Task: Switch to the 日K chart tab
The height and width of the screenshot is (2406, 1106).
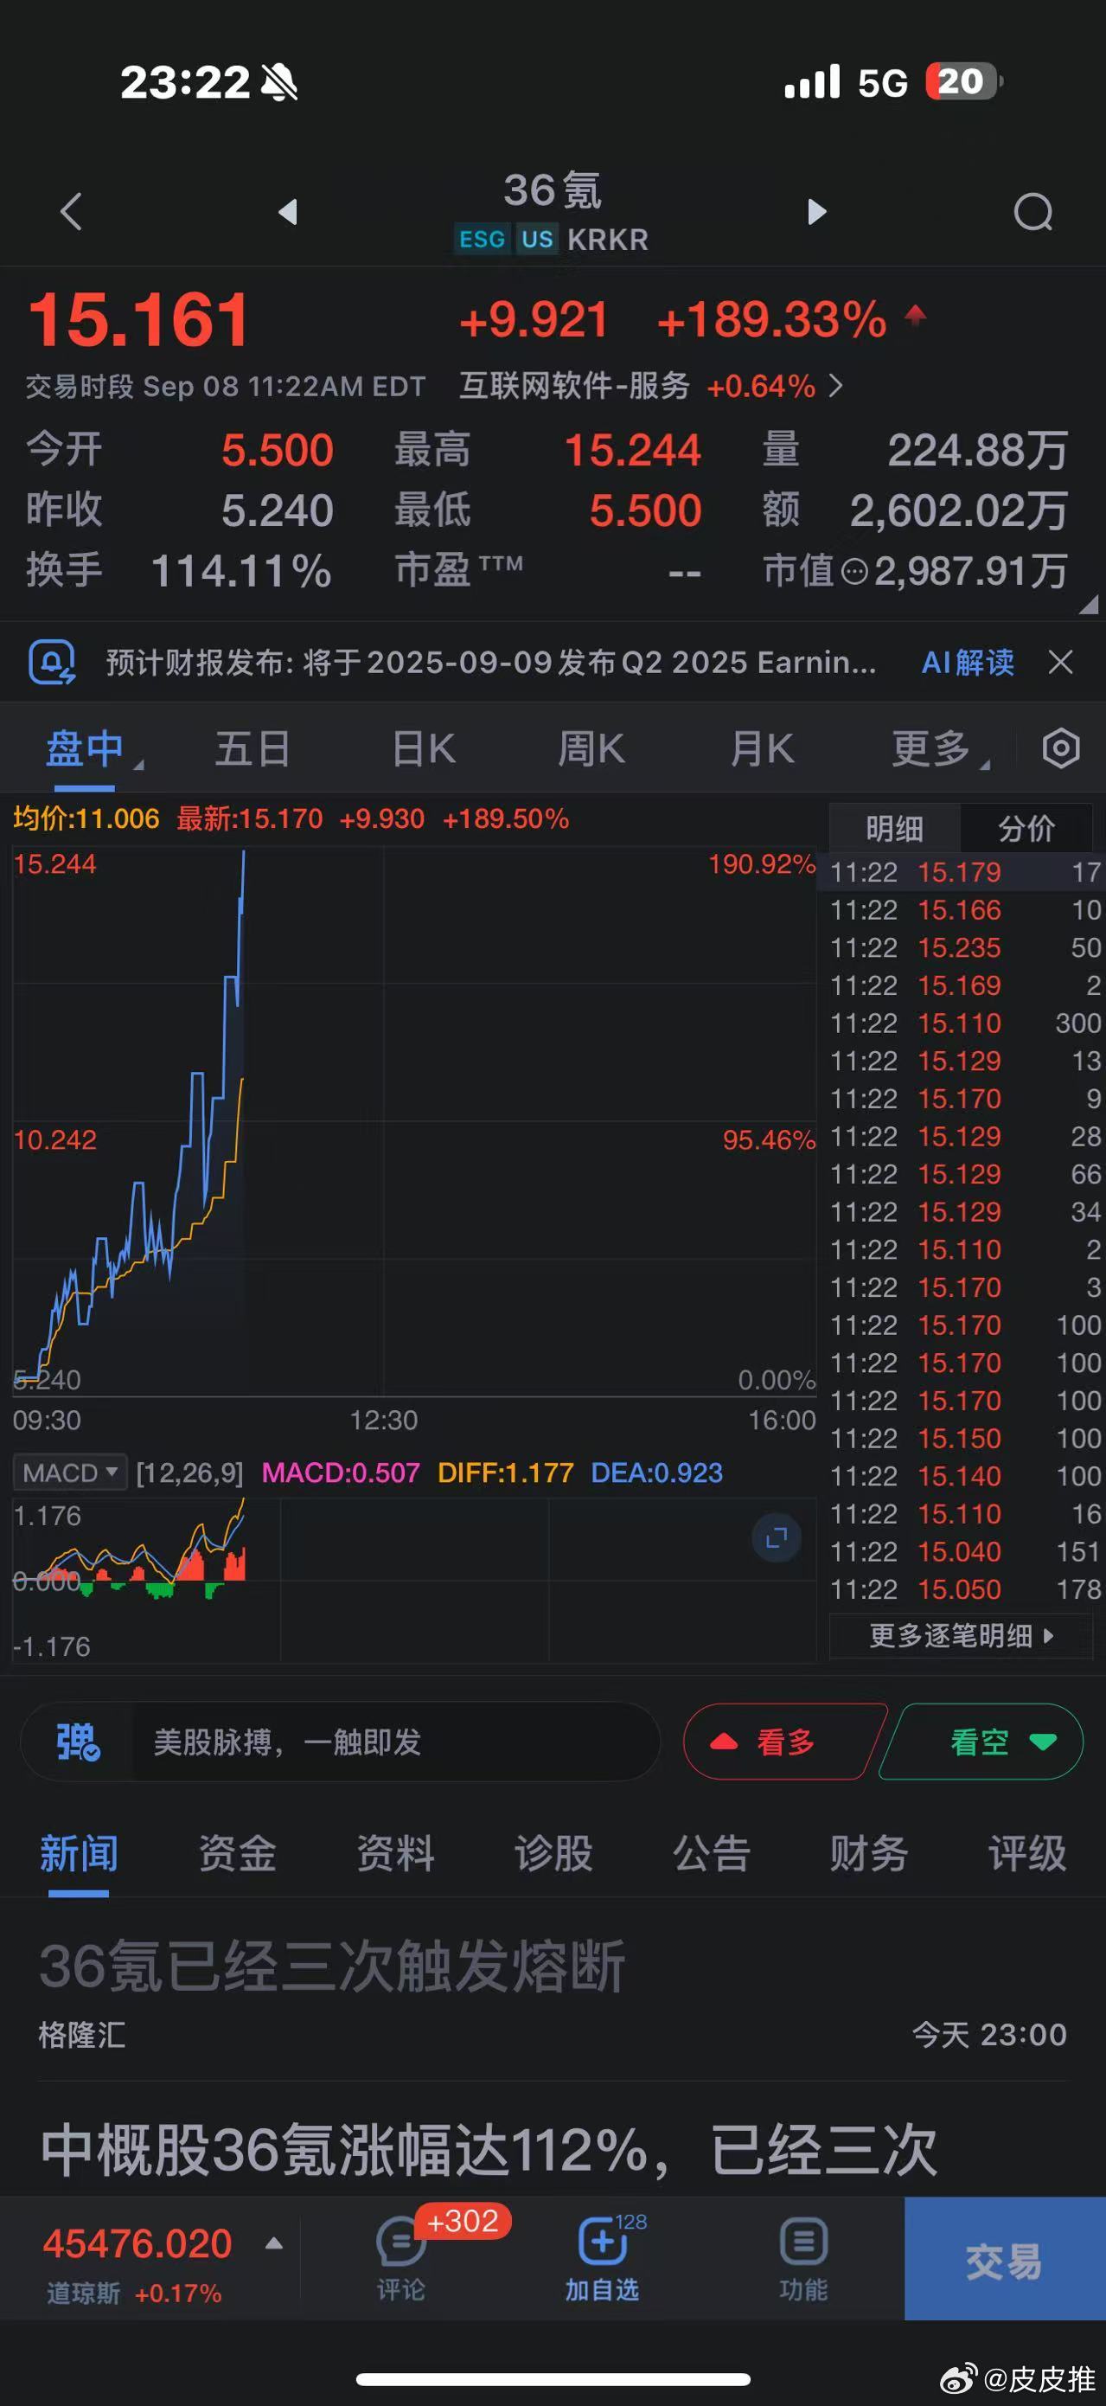Action: tap(424, 749)
